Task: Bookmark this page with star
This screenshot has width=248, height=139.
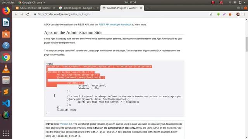Action: [x=211, y=14]
